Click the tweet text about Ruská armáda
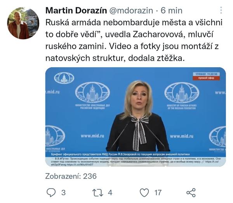233x203 pixels. [134, 40]
